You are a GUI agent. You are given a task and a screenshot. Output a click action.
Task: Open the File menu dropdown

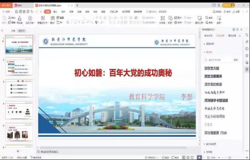pos(8,12)
